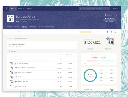Click the Bonds allocation row
This screenshot has width=128, height=97.
click(x=106, y=74)
